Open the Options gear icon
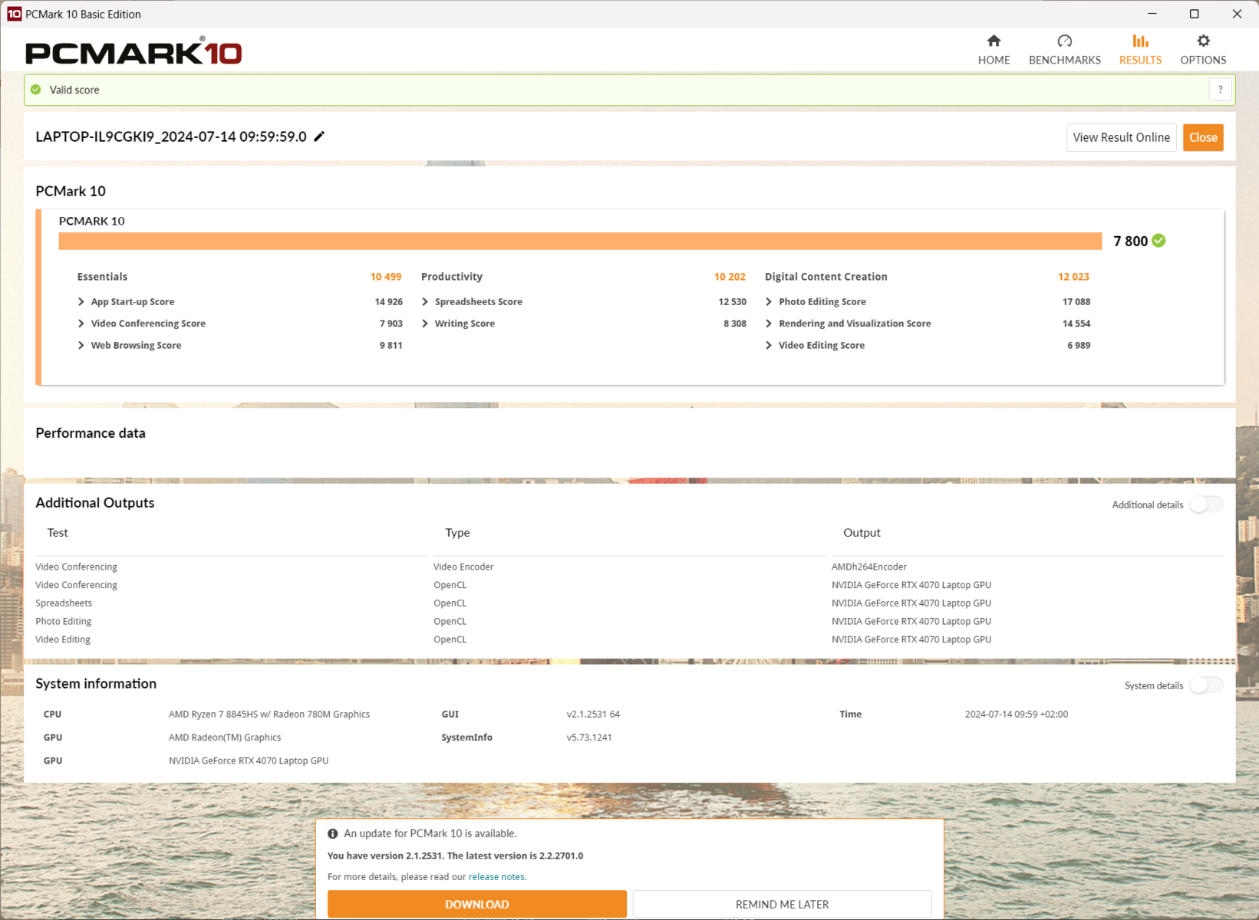 click(x=1203, y=41)
